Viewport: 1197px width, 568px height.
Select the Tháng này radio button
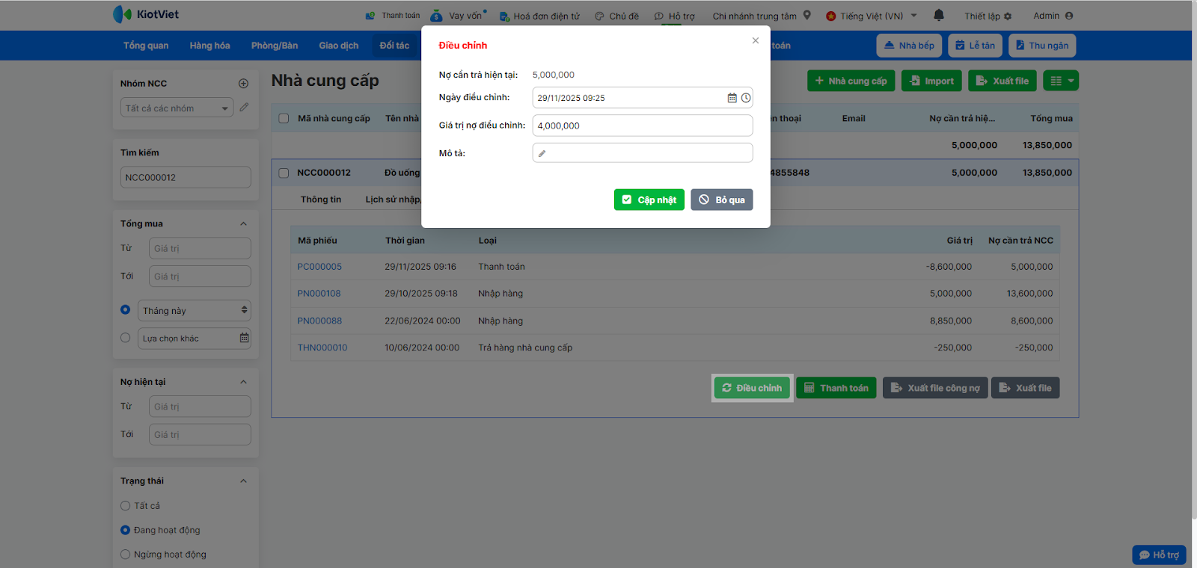coord(125,310)
